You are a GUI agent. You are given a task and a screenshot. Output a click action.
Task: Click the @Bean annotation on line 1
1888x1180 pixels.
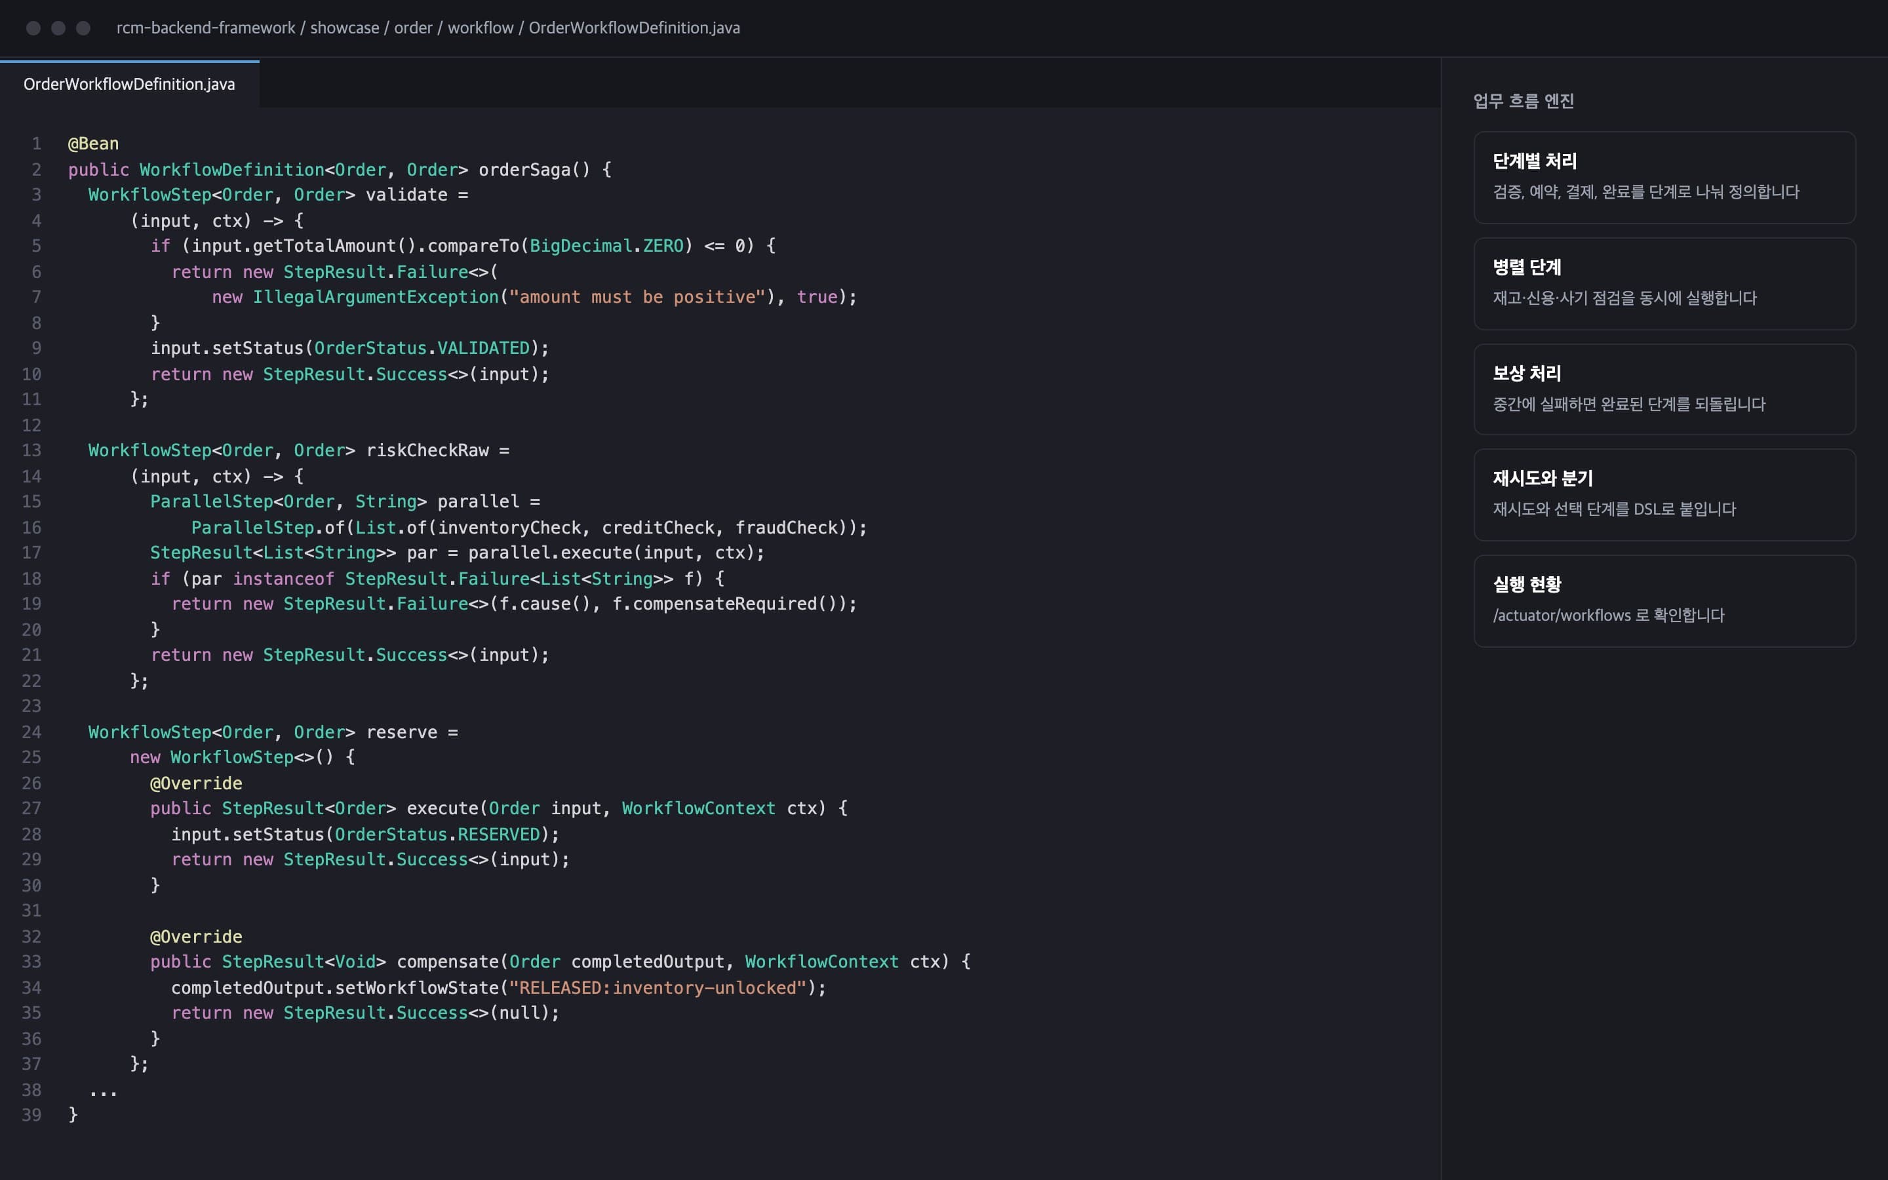pyautogui.click(x=94, y=144)
